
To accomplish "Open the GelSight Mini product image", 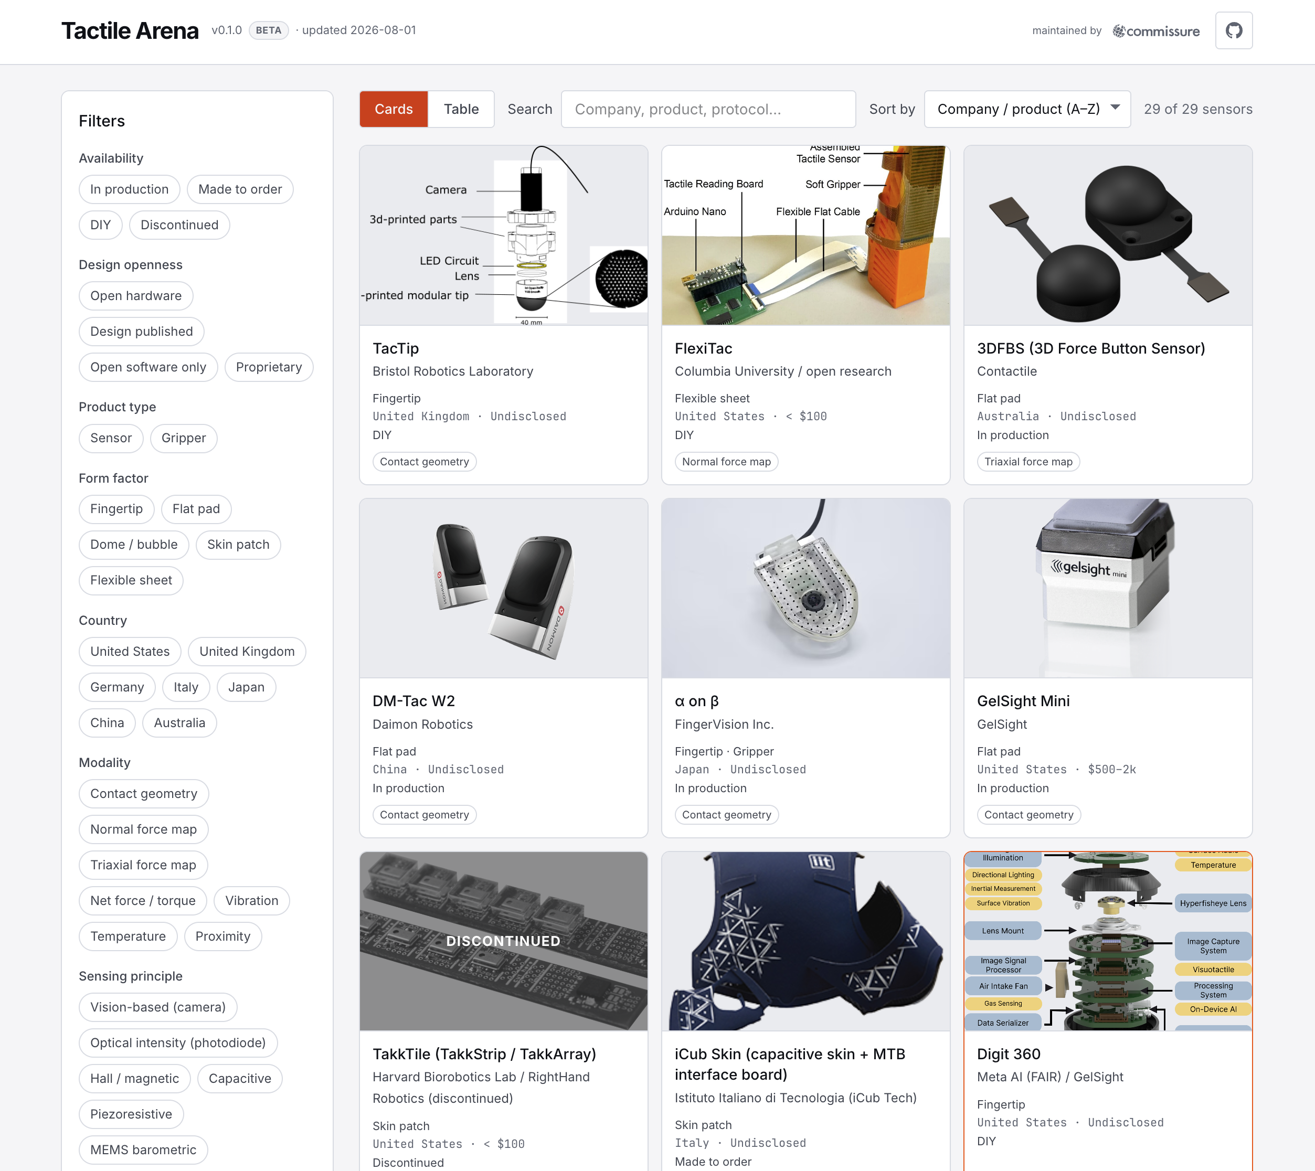I will click(x=1108, y=588).
